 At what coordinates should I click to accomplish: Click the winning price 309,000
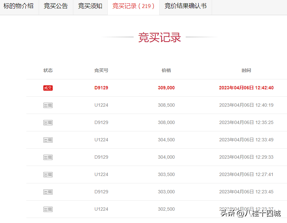(x=166, y=88)
